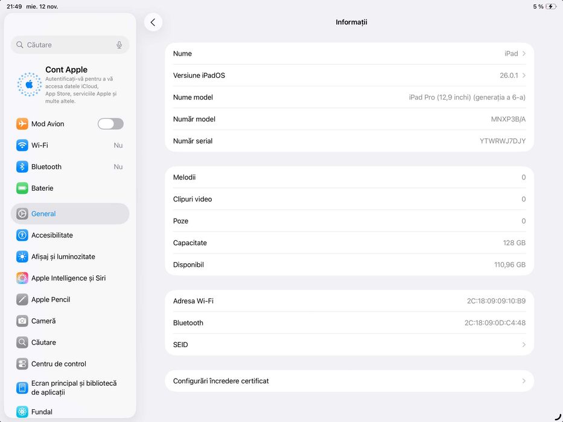Viewport: 563px width, 422px height.
Task: Tap the Bluetooth address 2C:18:09:0D:C4:48
Action: pos(495,323)
